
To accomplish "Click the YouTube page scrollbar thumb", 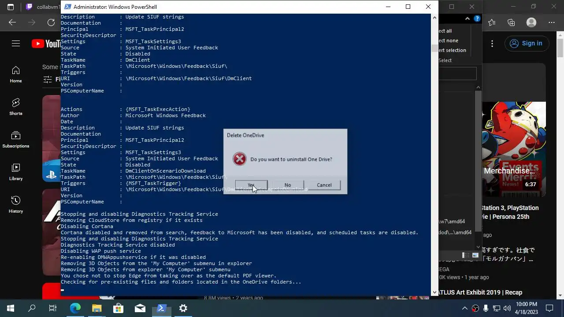I will [560, 48].
